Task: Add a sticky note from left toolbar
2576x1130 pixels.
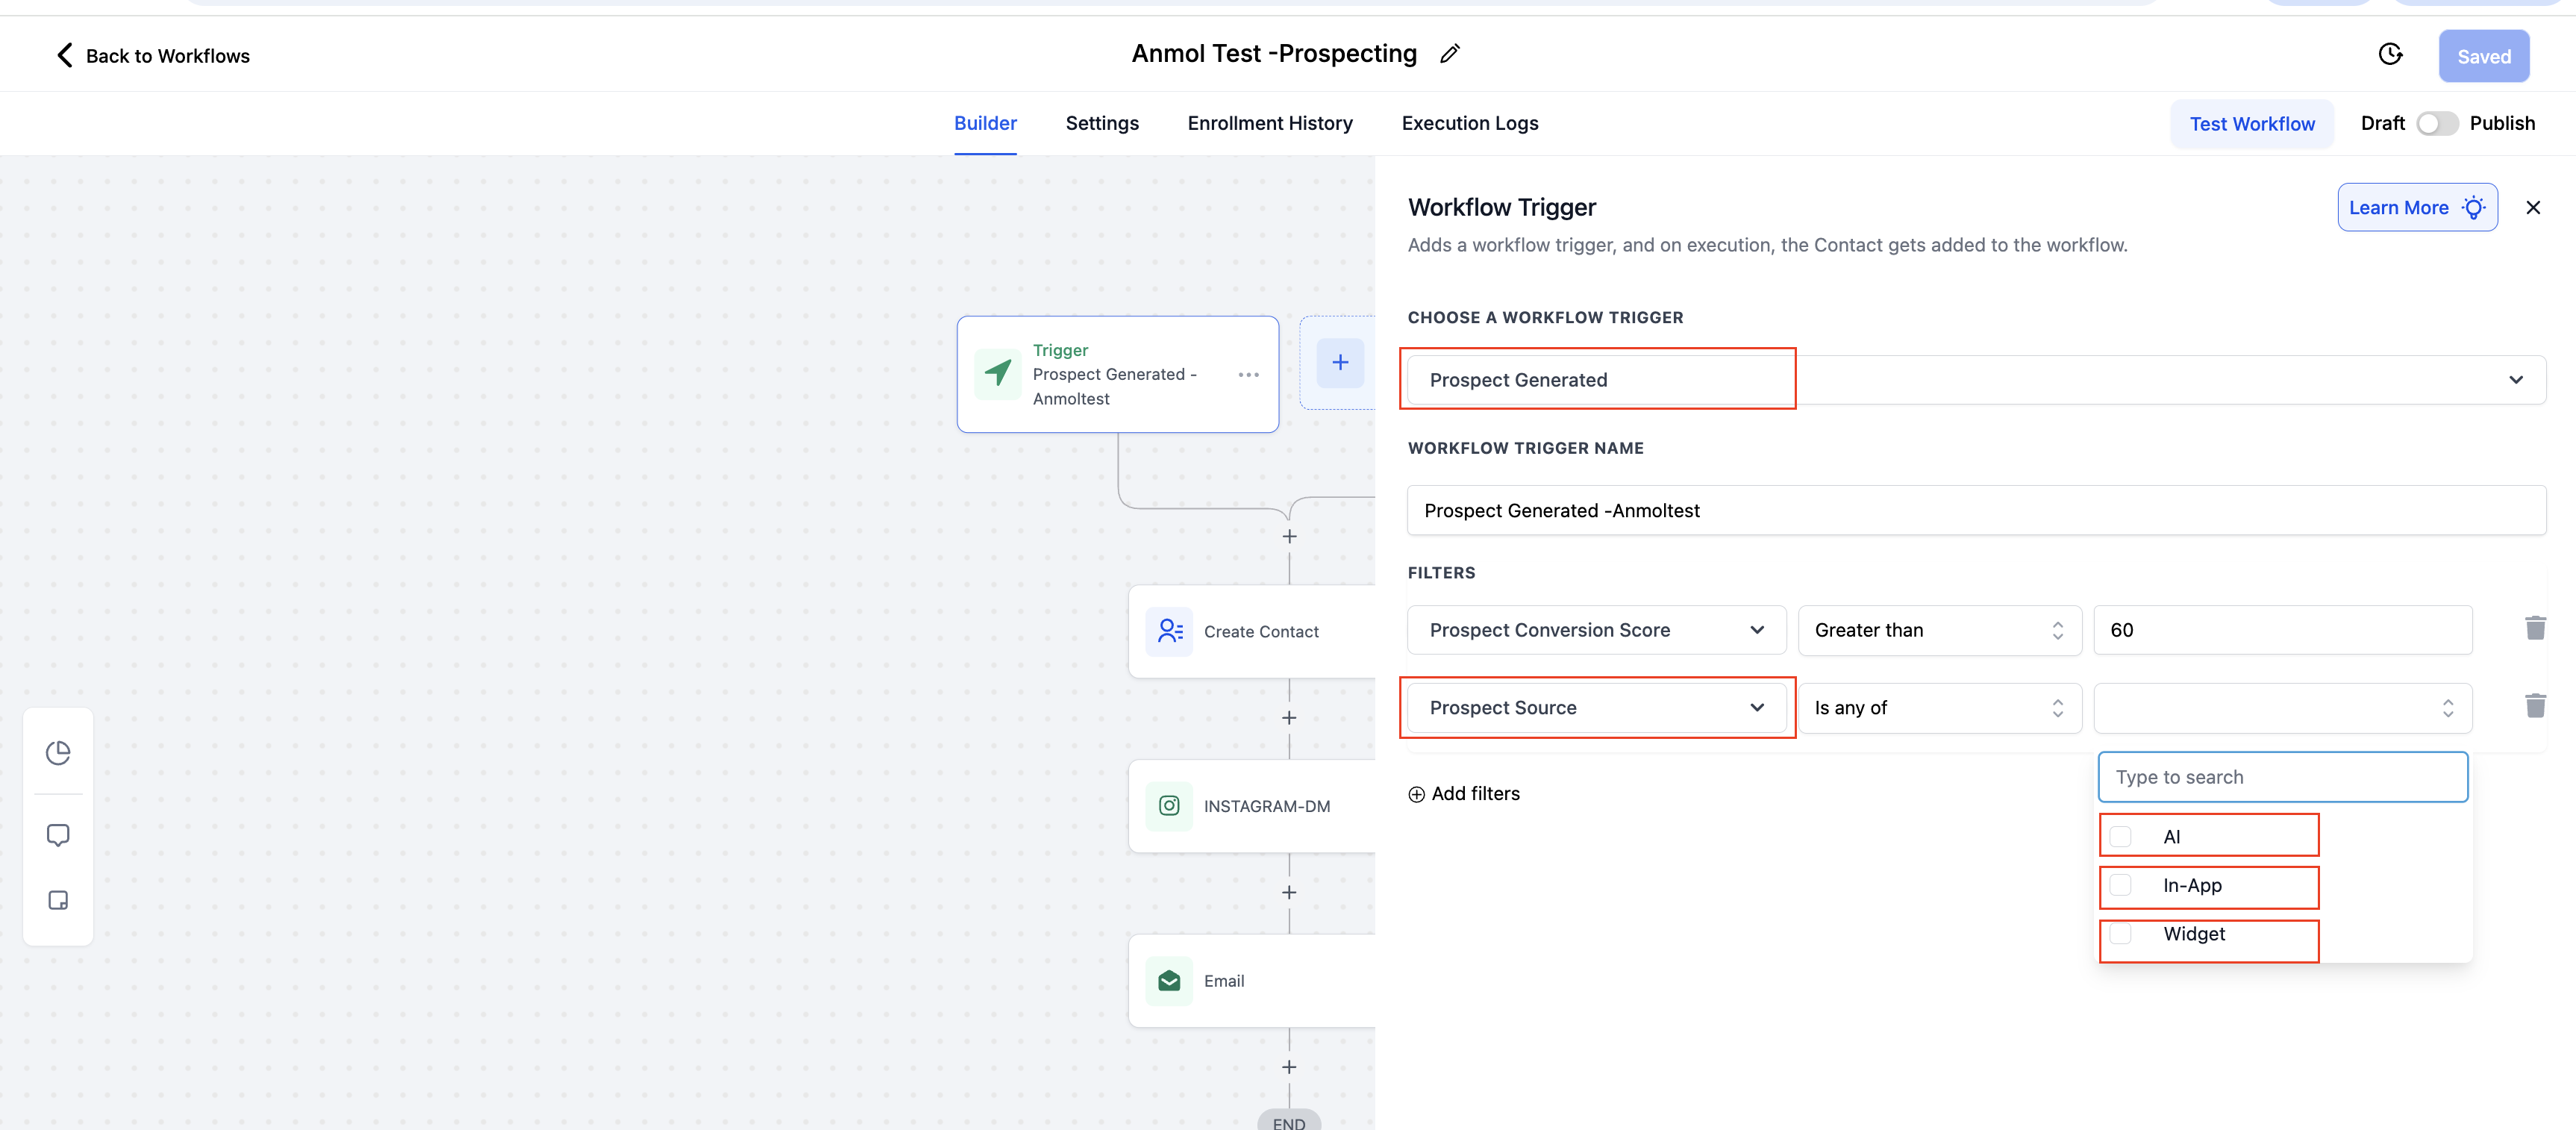Action: [x=58, y=900]
